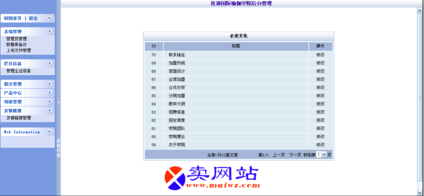Image resolution: width=424 pixels, height=196 pixels.
Task: Open 友情链接管理 menu item
Action: click(x=18, y=118)
